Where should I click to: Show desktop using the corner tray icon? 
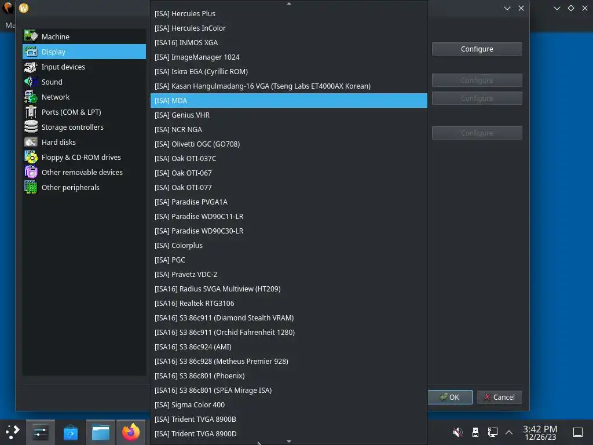pos(578,432)
